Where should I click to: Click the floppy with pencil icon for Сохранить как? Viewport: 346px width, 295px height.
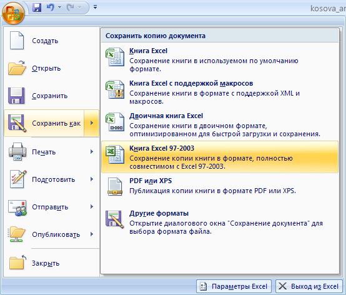pyautogui.click(x=17, y=123)
